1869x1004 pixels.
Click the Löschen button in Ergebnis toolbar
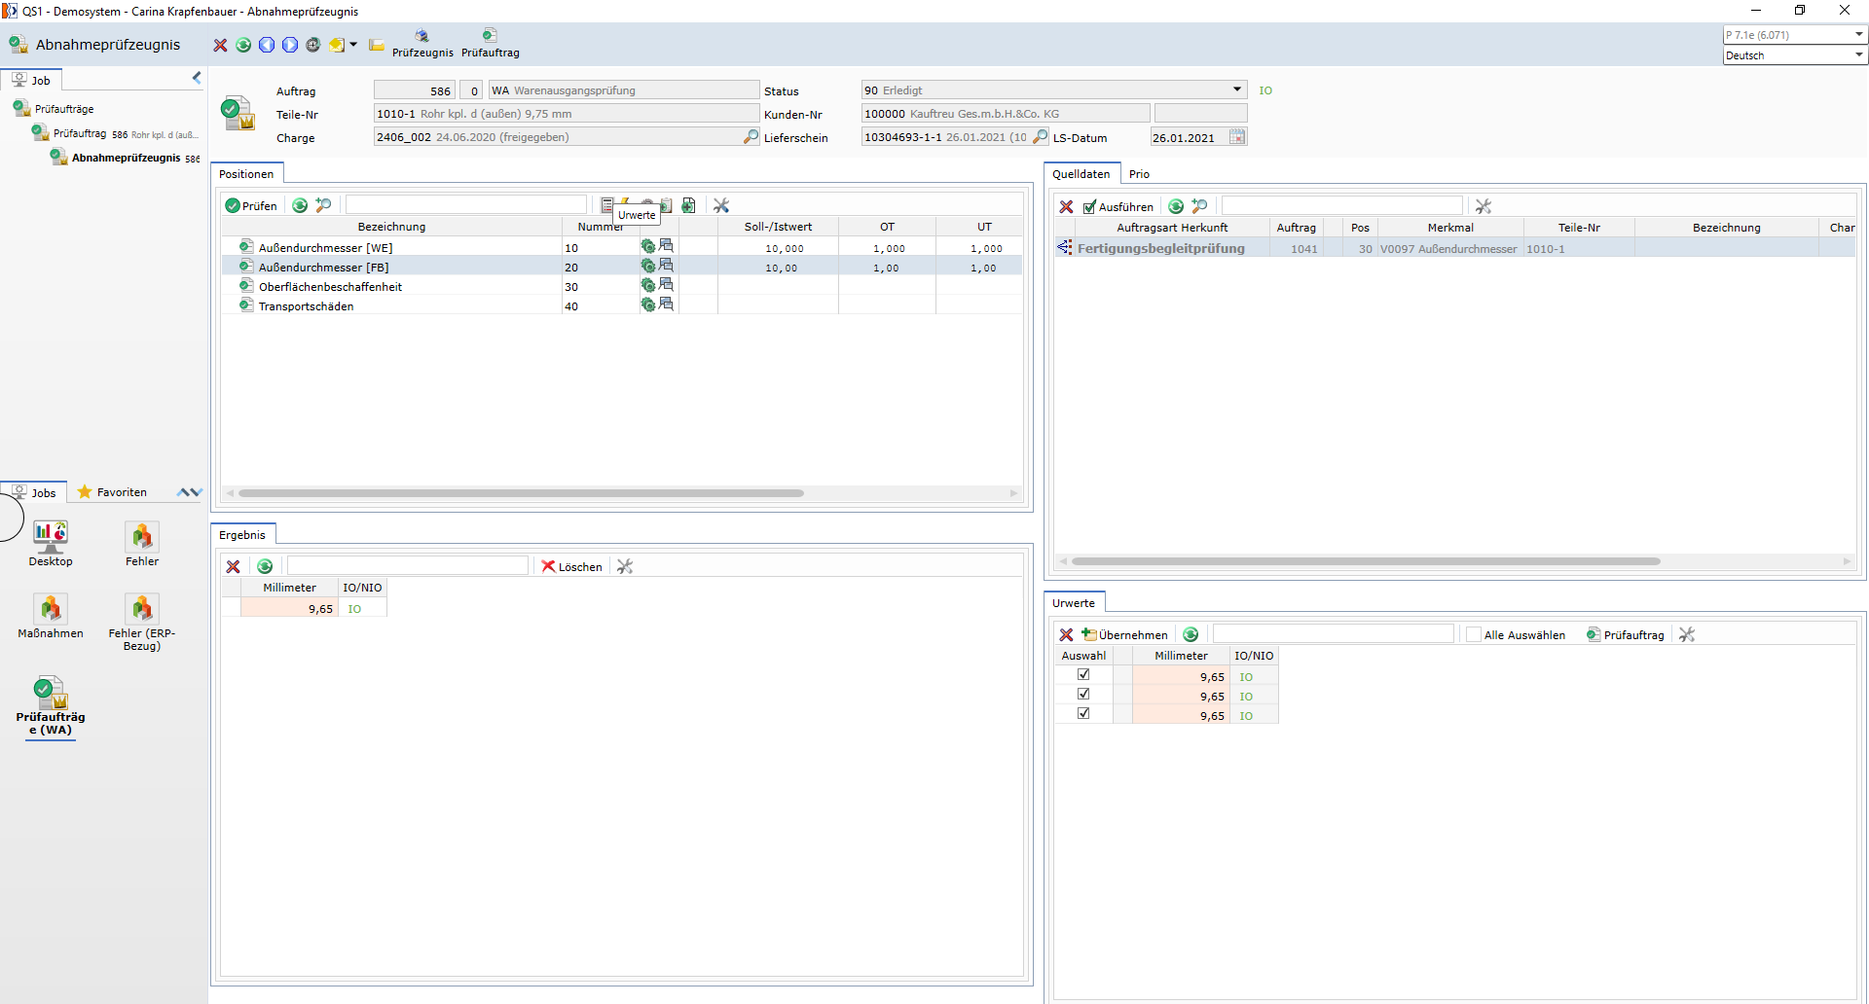(x=572, y=566)
